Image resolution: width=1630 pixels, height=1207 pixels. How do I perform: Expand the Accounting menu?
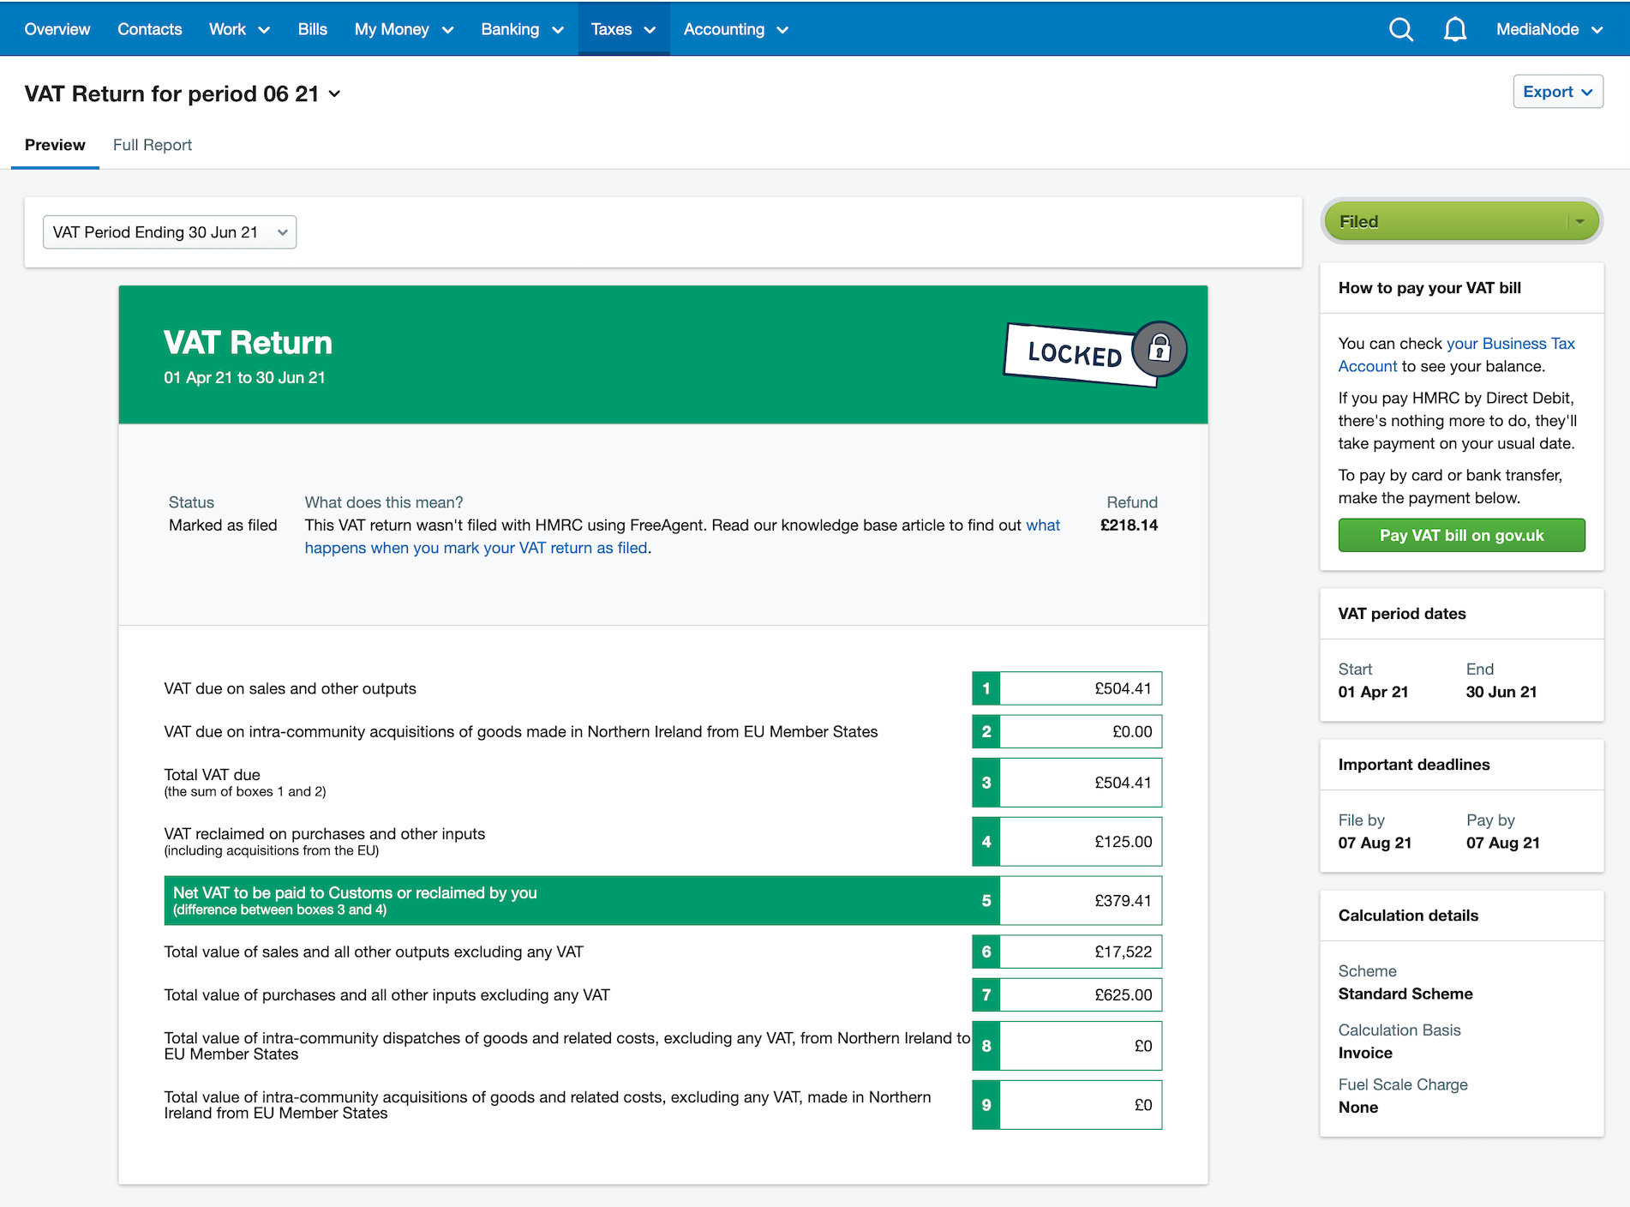tap(734, 28)
